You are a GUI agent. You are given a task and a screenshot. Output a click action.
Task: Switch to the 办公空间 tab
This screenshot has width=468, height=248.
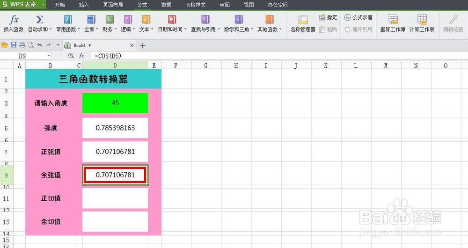278,5
